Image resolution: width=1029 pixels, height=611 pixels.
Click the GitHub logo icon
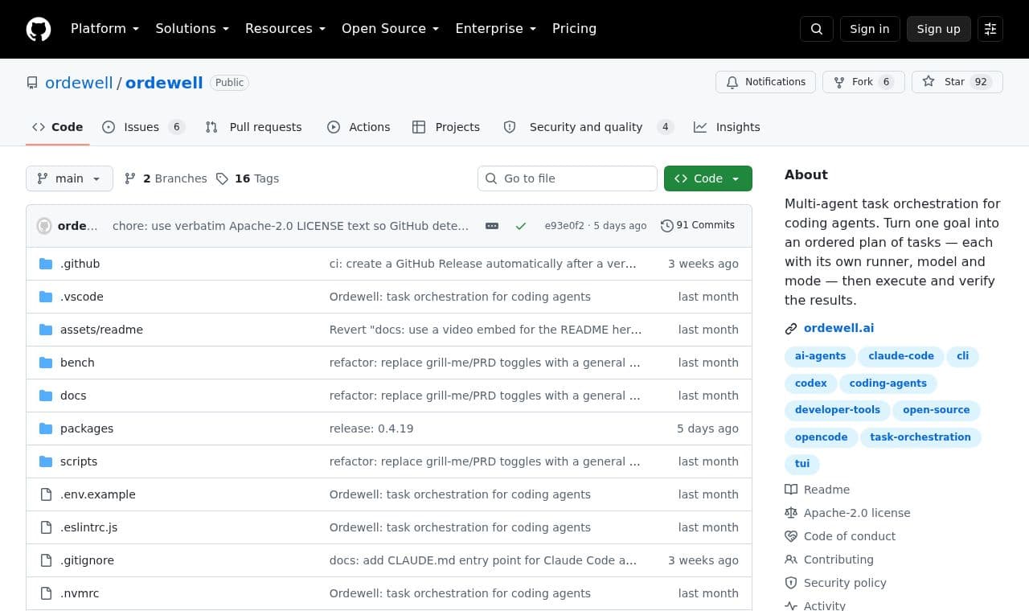39,29
